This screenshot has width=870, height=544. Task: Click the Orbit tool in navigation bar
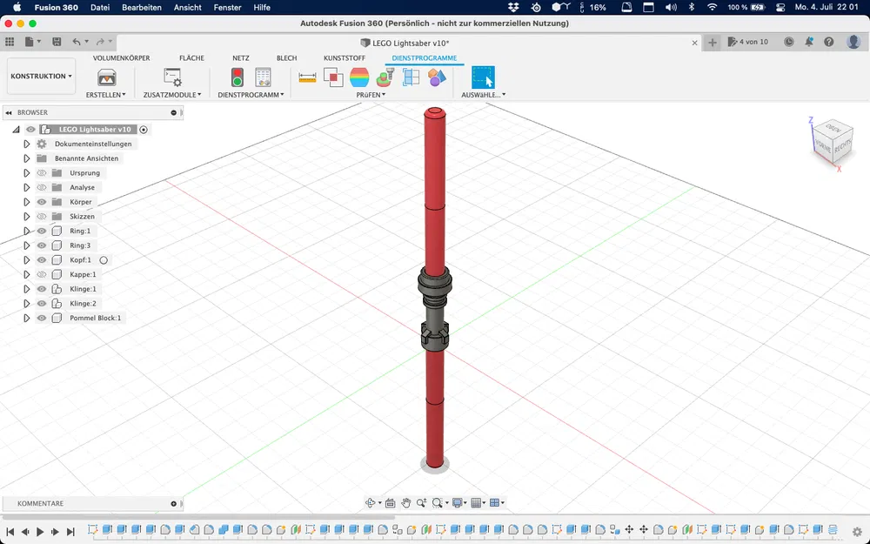point(371,503)
